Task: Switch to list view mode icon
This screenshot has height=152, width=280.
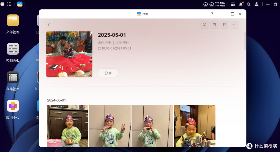Action: tap(225, 25)
